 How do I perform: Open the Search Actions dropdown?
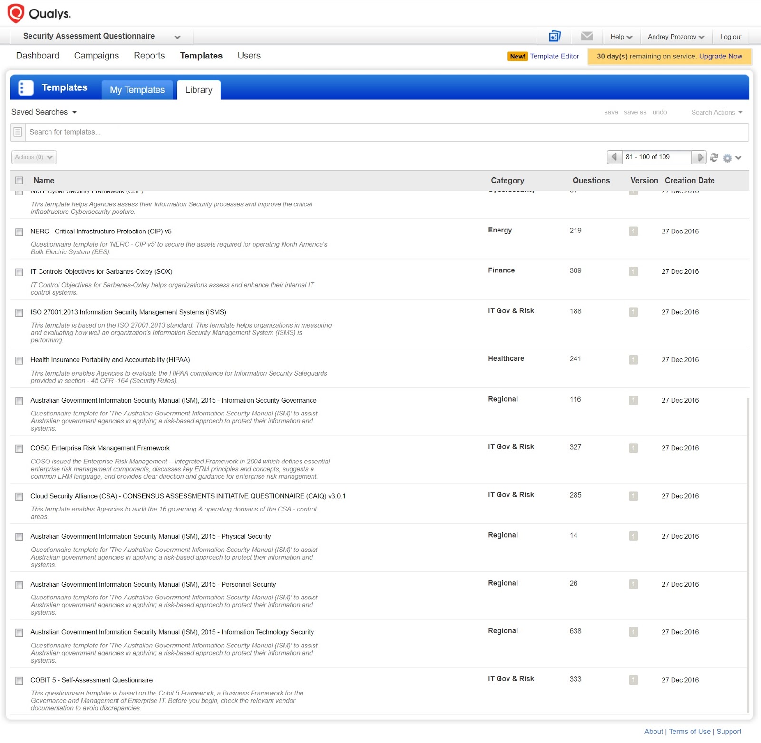[x=717, y=112]
